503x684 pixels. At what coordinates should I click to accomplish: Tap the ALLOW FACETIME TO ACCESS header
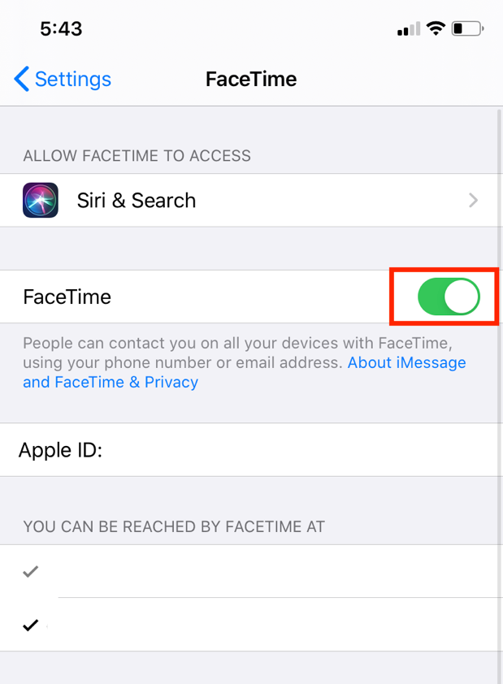point(137,156)
